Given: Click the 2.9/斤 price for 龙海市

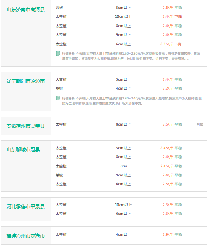Looking at the screenshot, I should click(168, 234).
